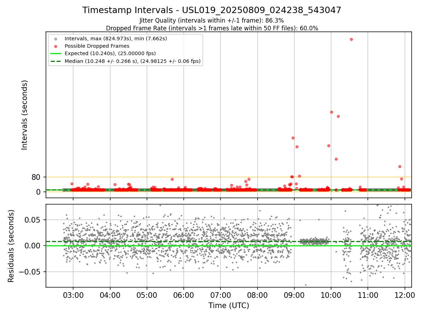
Task: Click the '06:00' time tick label
Action: pyautogui.click(x=184, y=295)
